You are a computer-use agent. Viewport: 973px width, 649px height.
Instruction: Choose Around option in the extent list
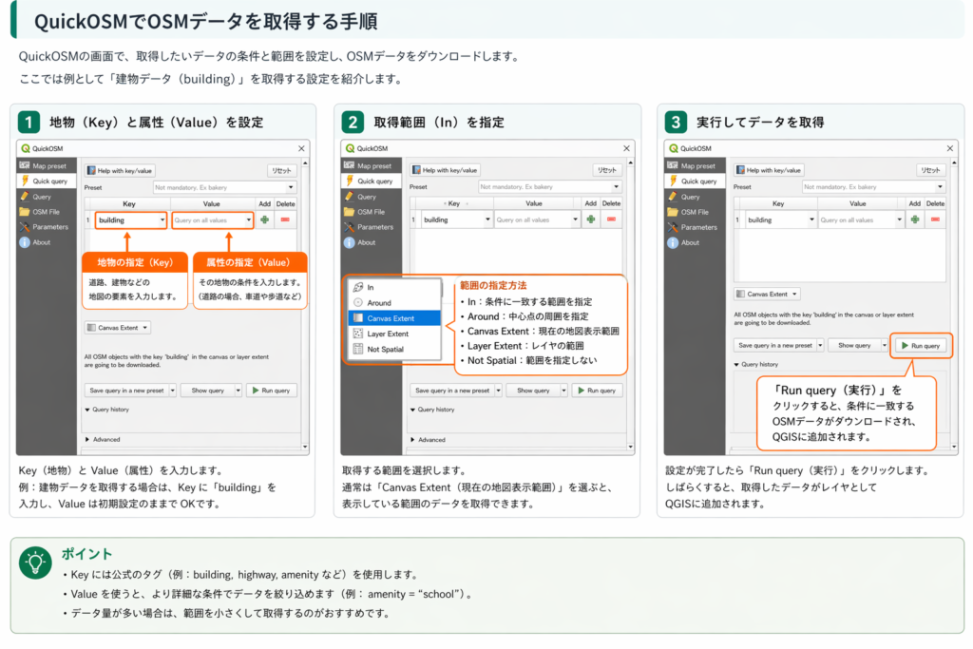point(378,303)
